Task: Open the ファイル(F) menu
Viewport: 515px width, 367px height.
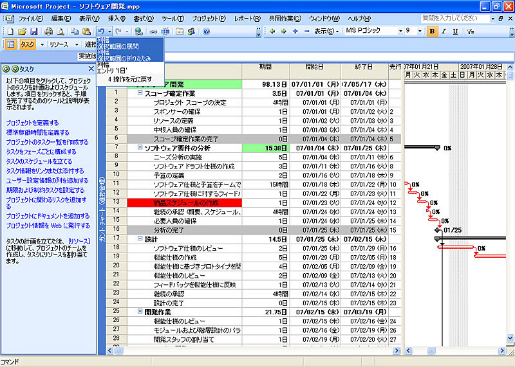Action: 30,19
